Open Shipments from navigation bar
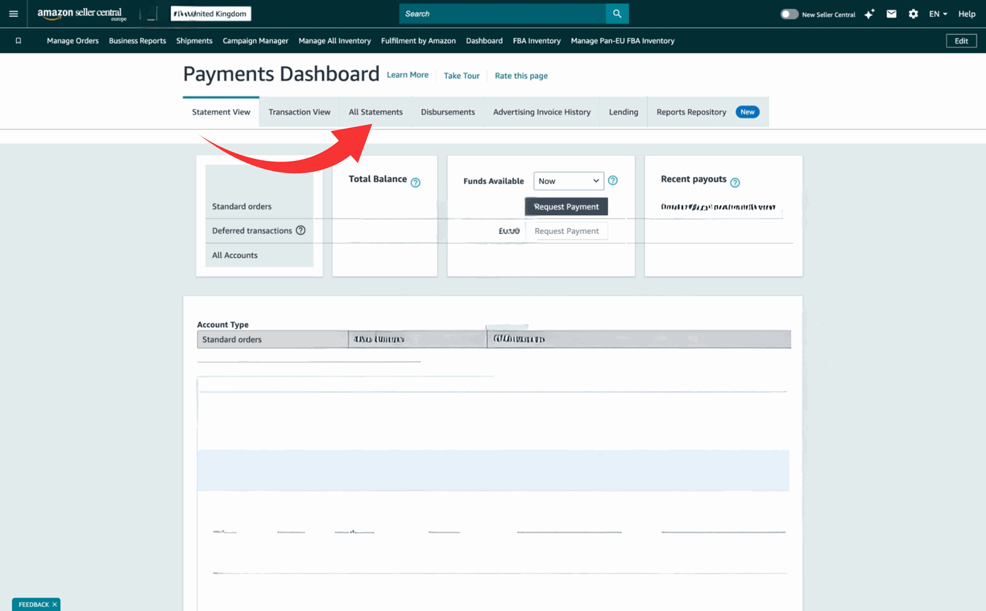 [194, 41]
